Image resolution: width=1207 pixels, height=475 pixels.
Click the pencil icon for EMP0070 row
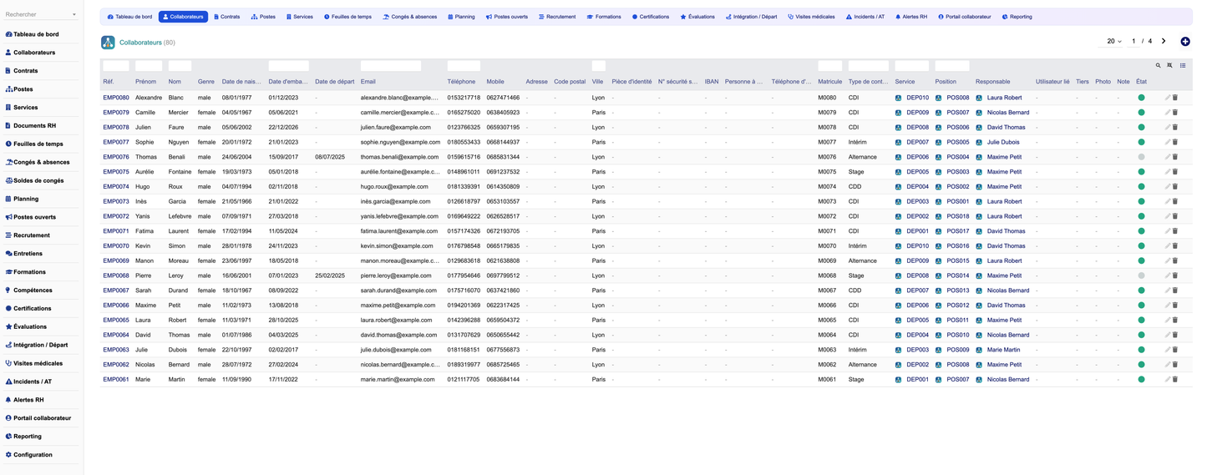click(1167, 246)
